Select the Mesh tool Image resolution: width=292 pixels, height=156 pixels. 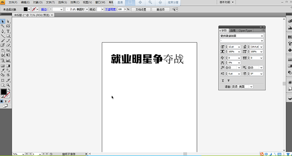pos(3,66)
